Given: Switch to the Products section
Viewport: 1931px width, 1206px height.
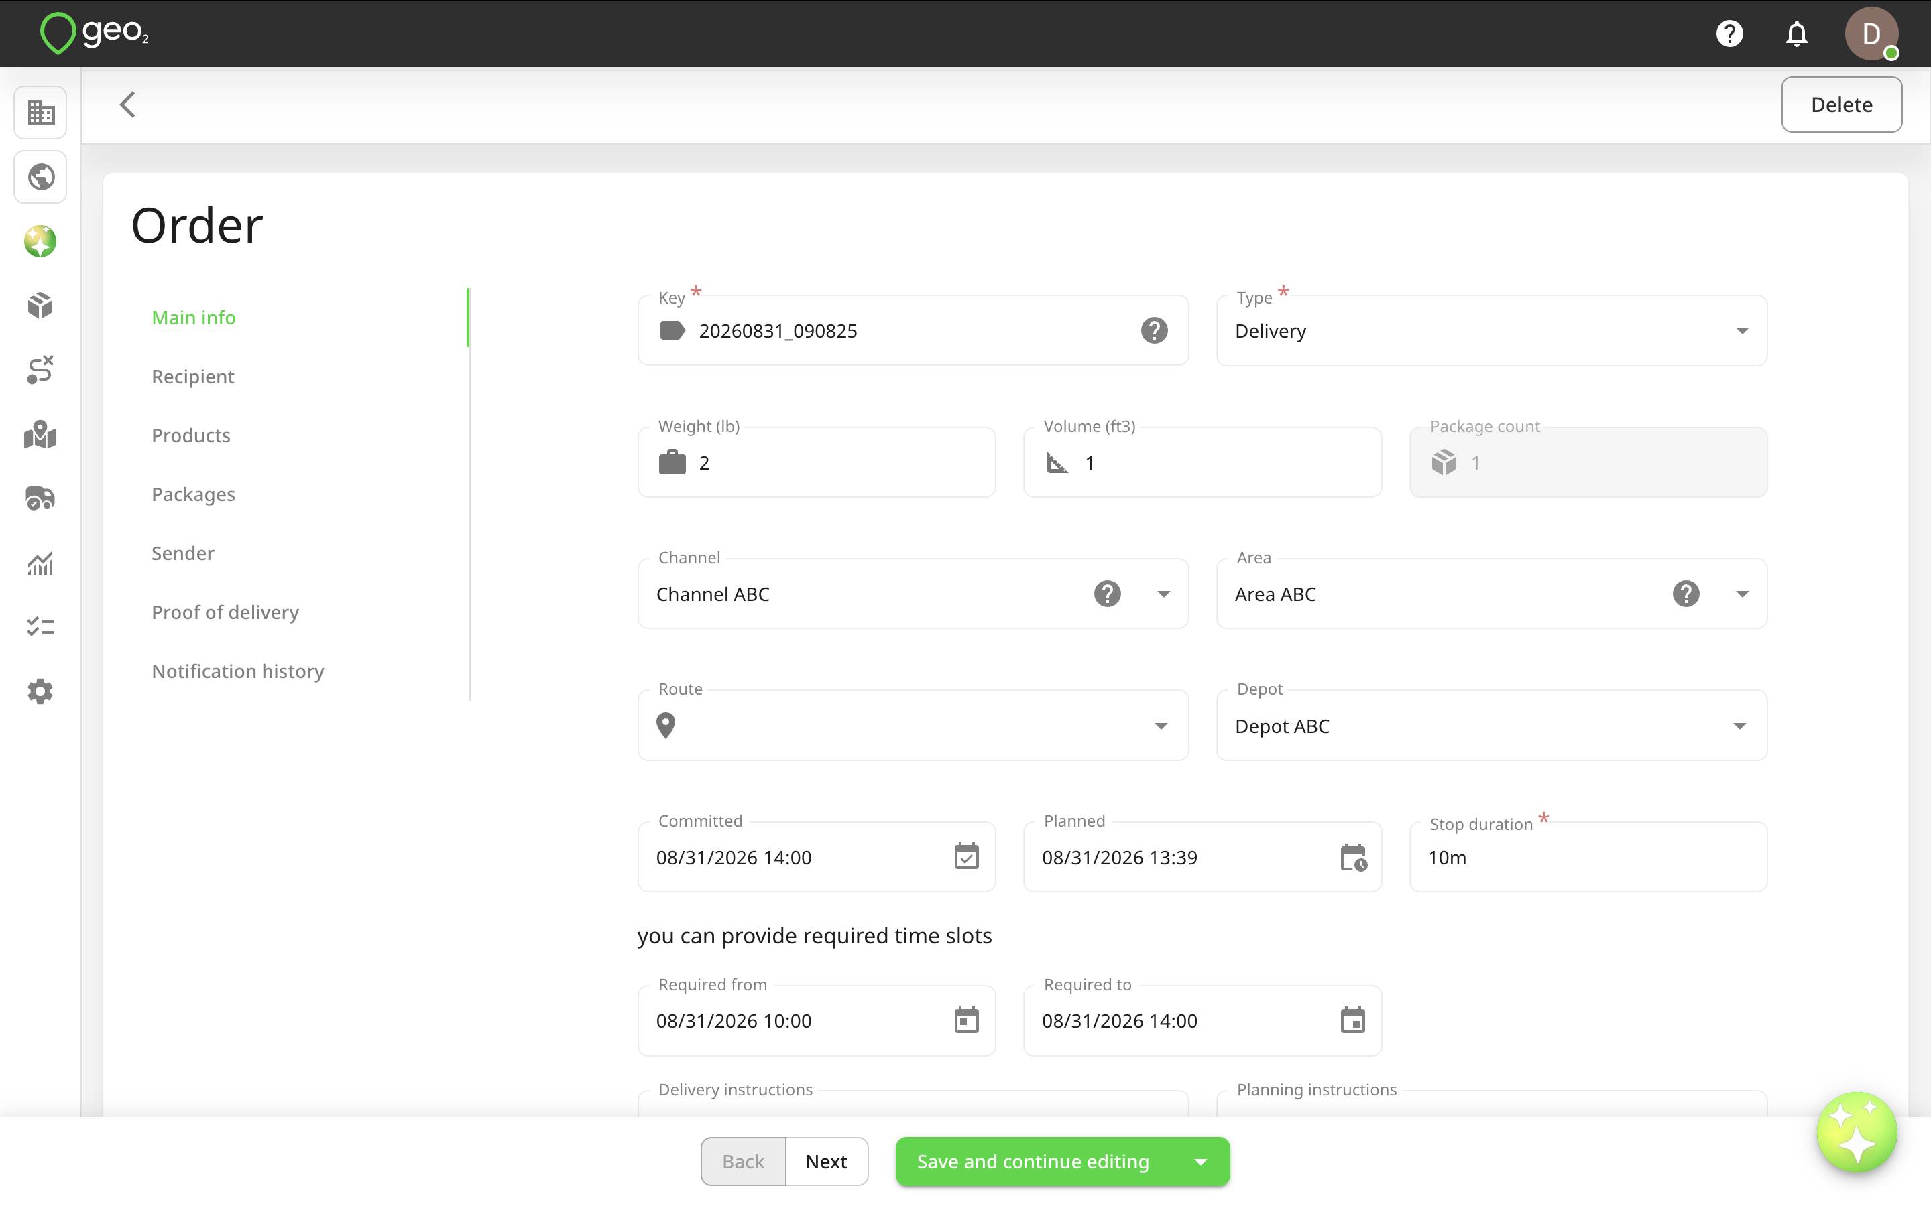Looking at the screenshot, I should (190, 435).
